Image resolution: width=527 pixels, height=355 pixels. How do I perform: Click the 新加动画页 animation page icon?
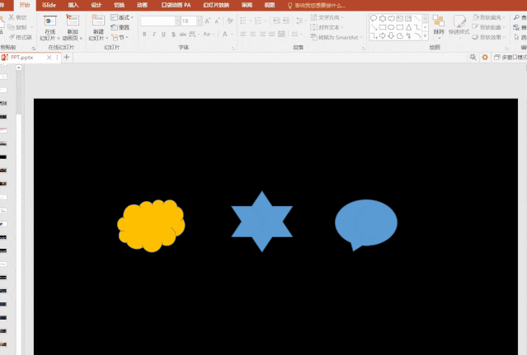coord(73,21)
